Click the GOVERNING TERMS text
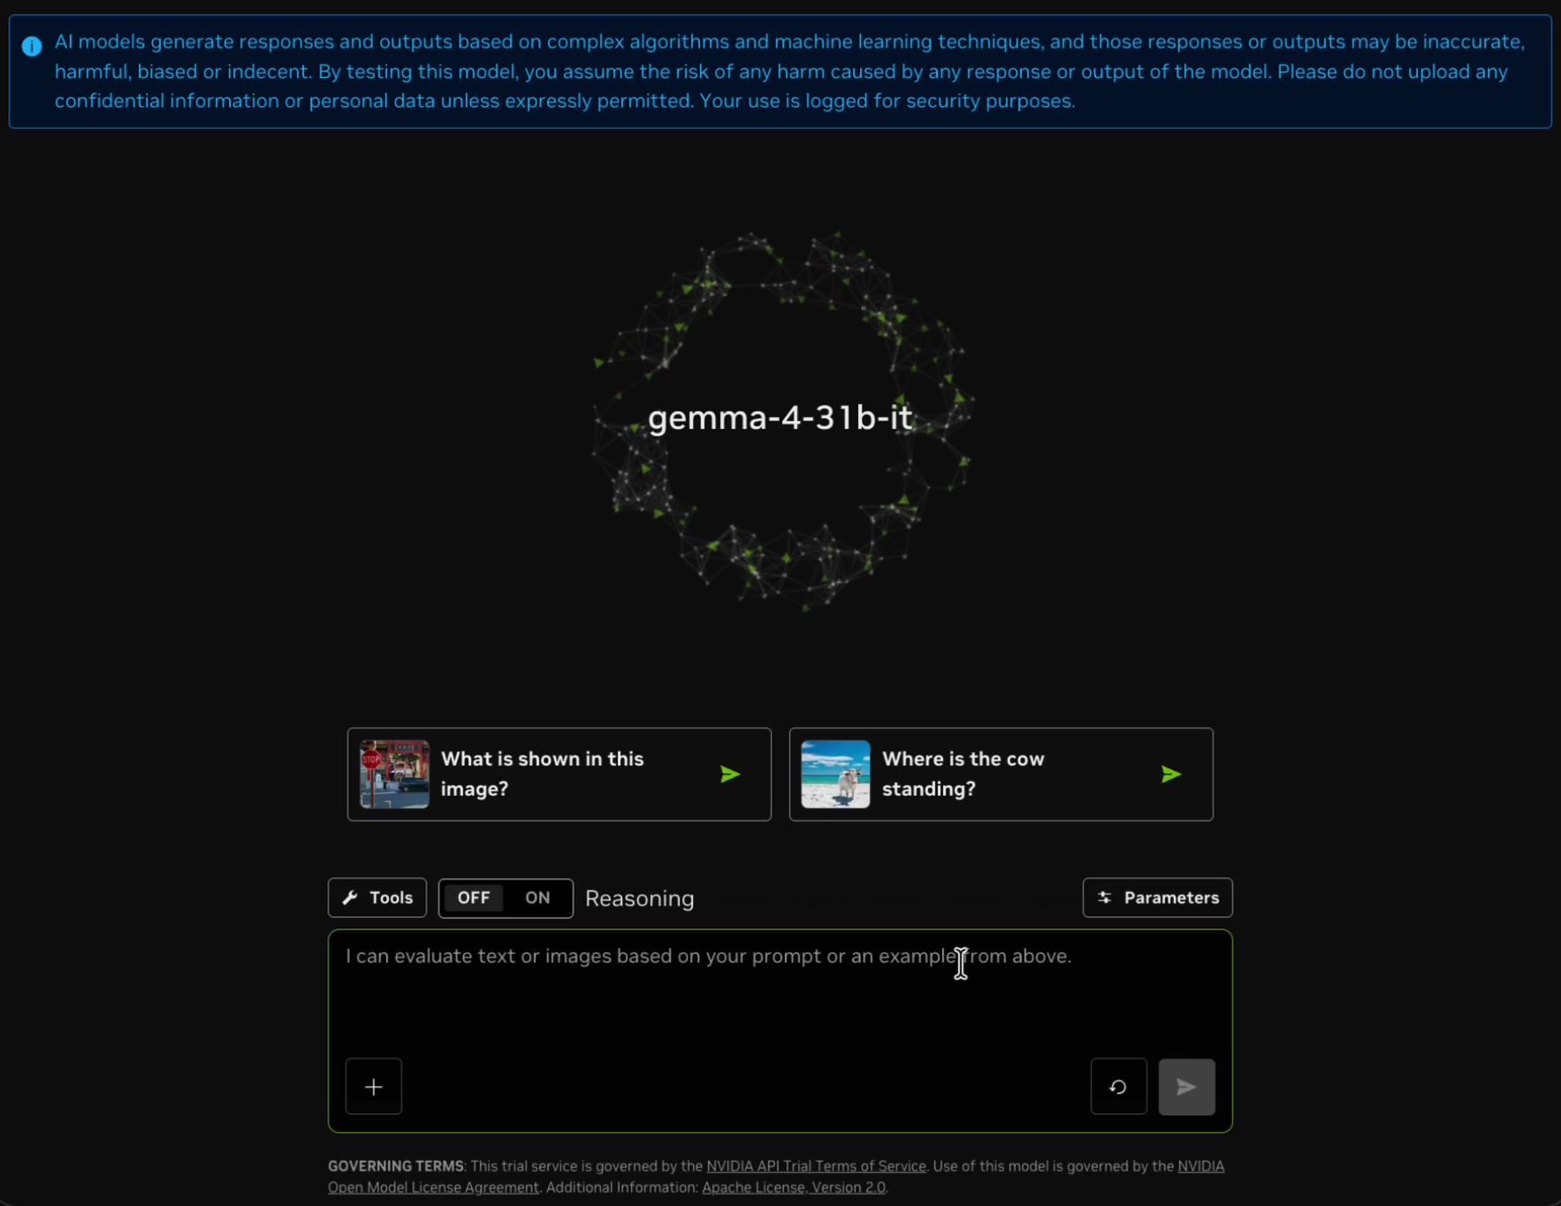 [395, 1166]
